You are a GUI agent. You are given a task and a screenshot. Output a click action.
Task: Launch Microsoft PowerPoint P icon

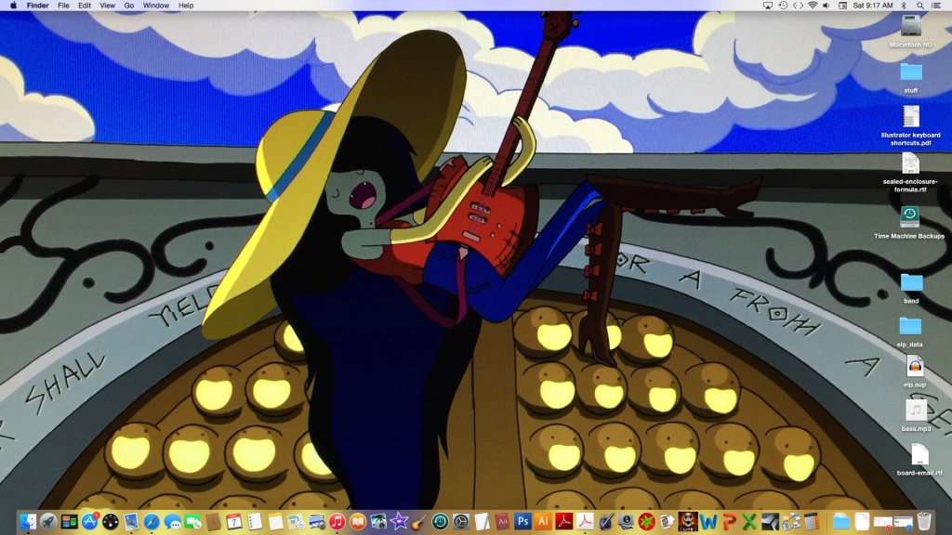(729, 522)
